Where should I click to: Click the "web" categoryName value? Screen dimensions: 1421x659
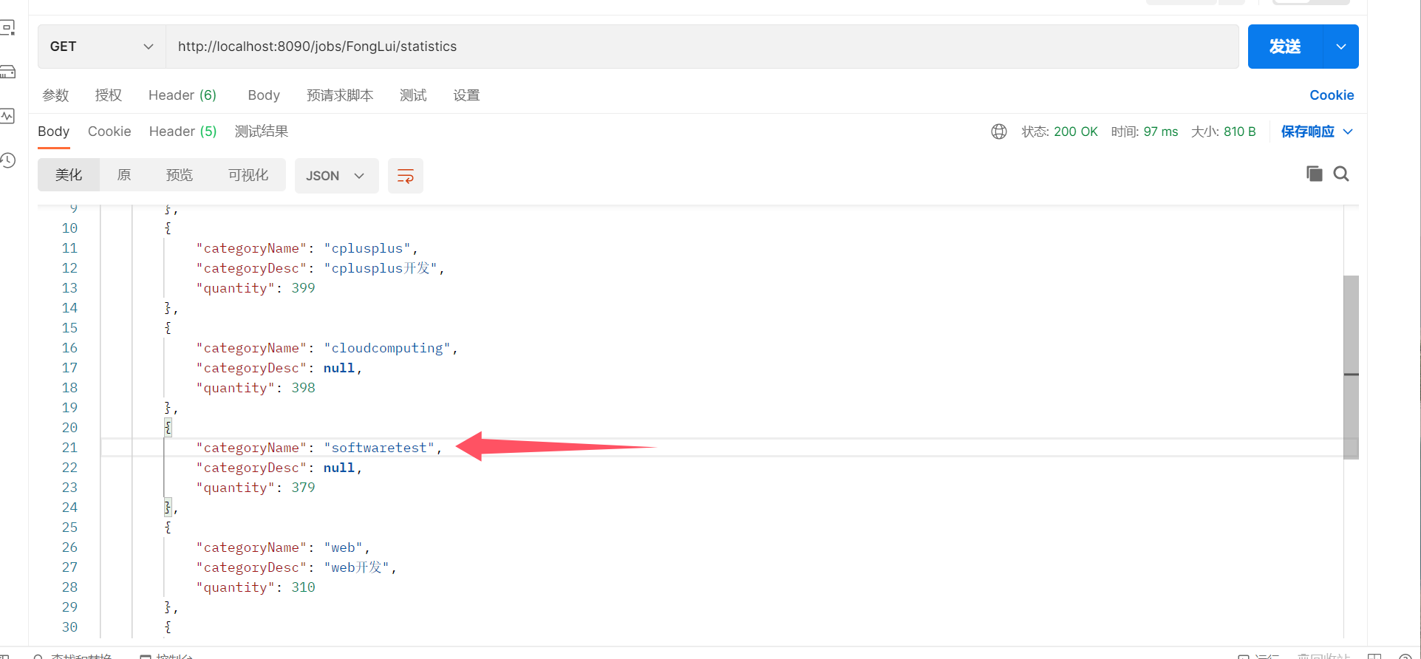point(344,547)
